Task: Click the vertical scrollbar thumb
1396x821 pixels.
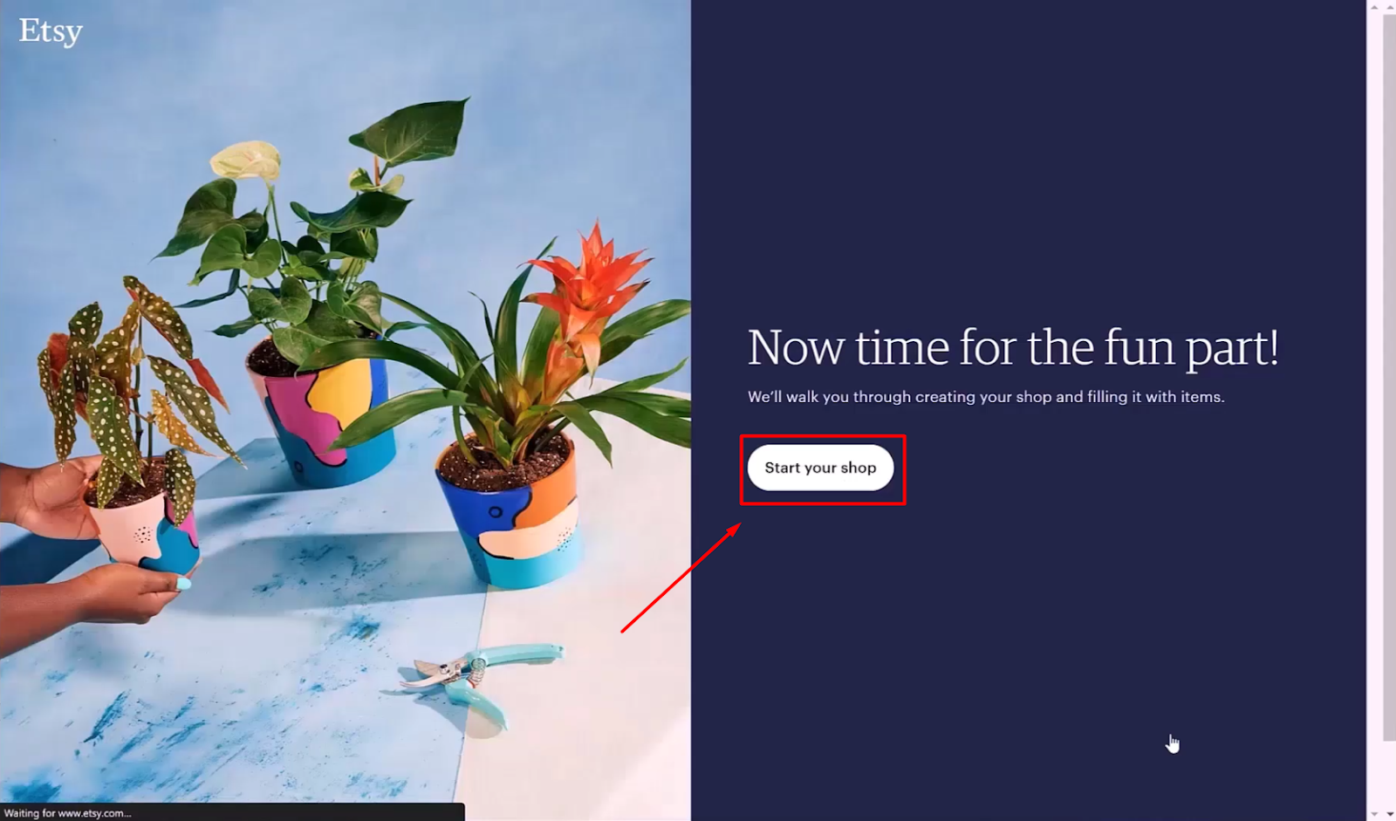Action: (1389, 377)
